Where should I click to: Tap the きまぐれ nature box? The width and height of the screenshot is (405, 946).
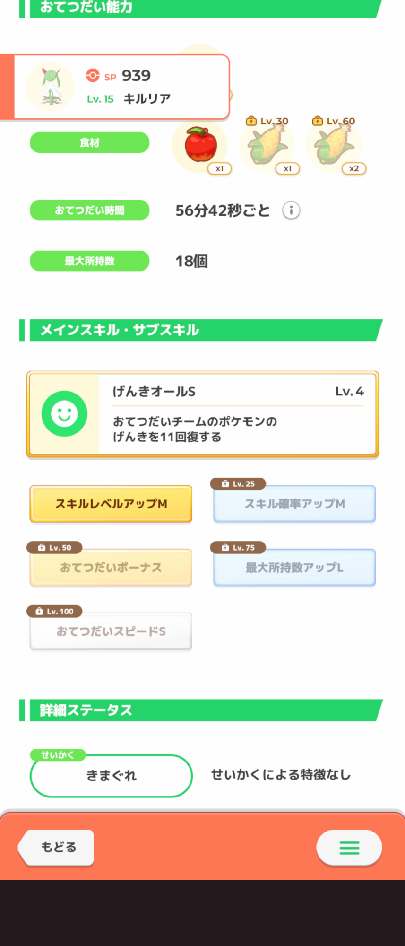(111, 776)
